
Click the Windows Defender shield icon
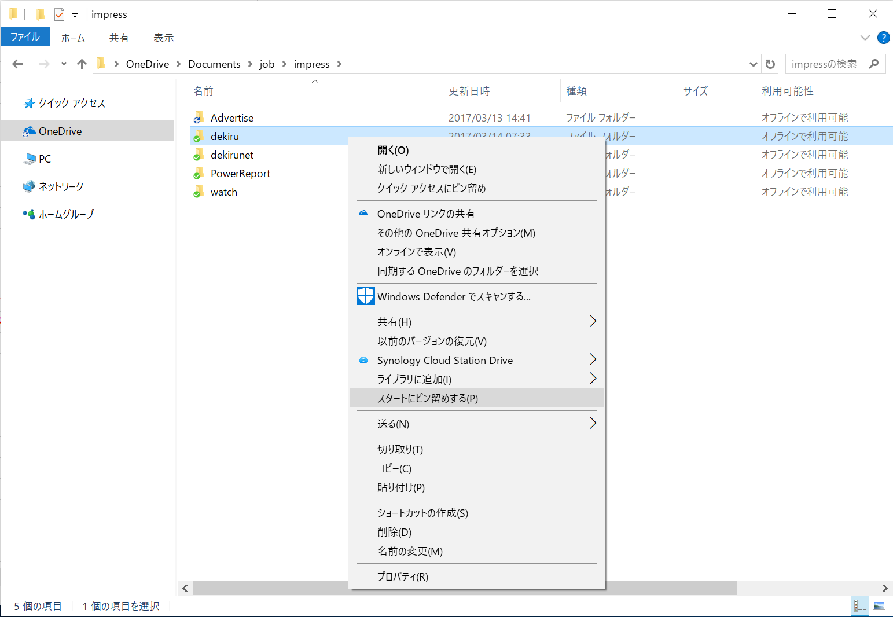click(x=365, y=296)
